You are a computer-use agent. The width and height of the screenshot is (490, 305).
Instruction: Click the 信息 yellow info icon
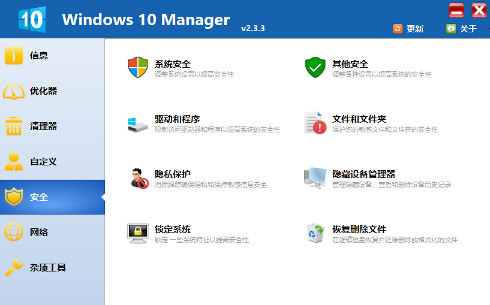pyautogui.click(x=14, y=56)
